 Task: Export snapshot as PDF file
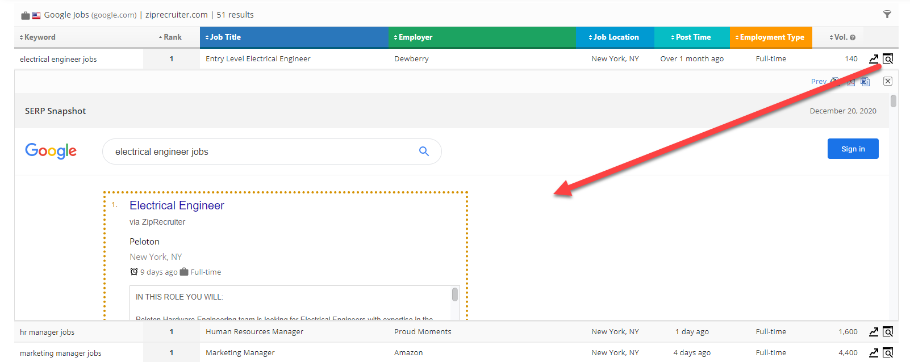point(850,82)
